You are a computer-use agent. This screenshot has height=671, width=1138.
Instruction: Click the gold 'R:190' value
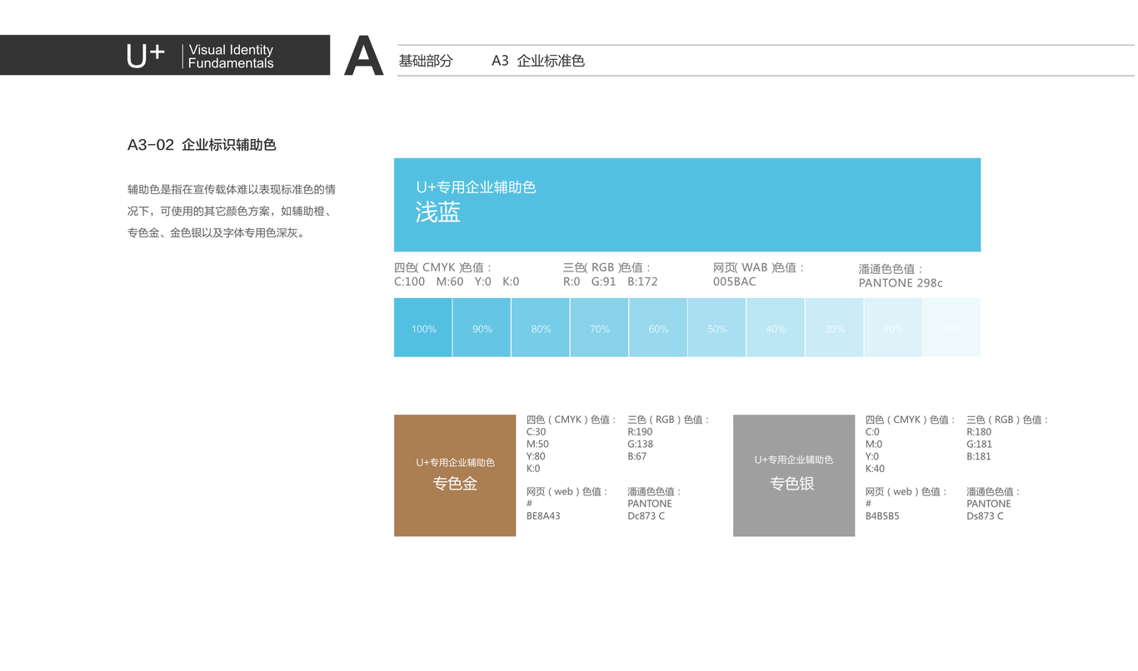tap(640, 432)
